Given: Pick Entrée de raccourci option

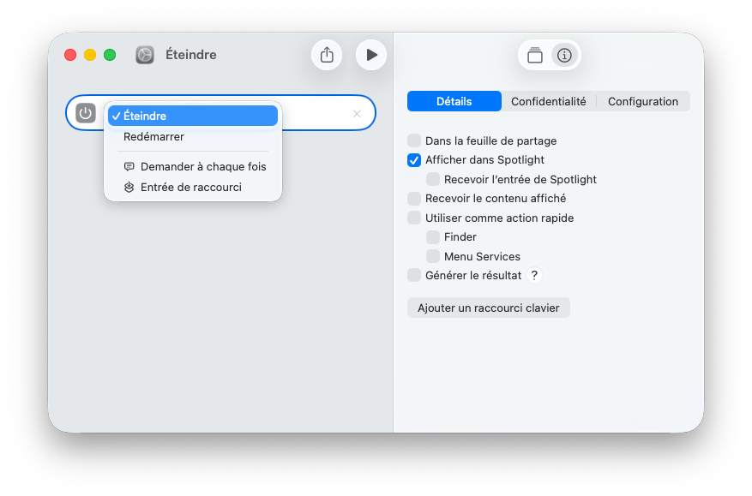Looking at the screenshot, I should 190,187.
